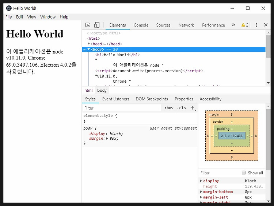Add new style rule plus icon
The image size is (274, 206).
pos(193,108)
